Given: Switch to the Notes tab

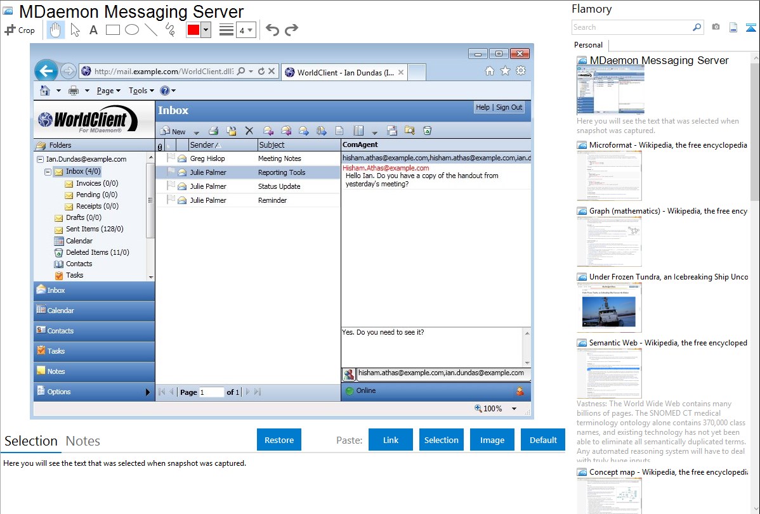Looking at the screenshot, I should click(83, 441).
